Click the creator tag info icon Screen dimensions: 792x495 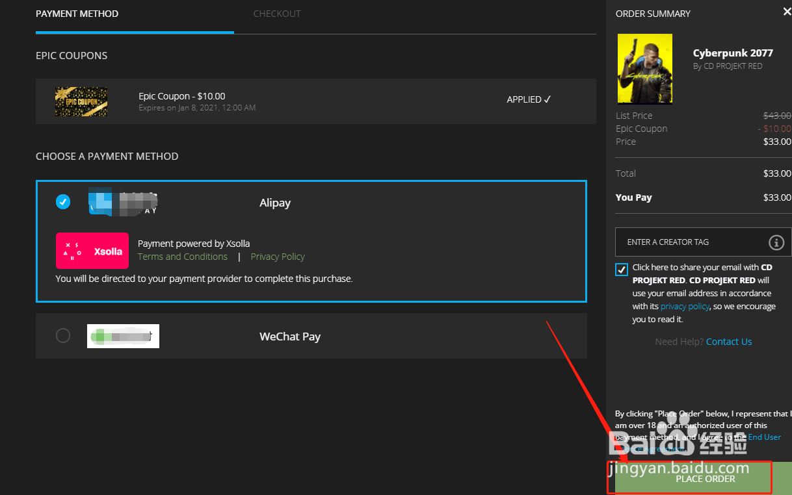point(776,242)
